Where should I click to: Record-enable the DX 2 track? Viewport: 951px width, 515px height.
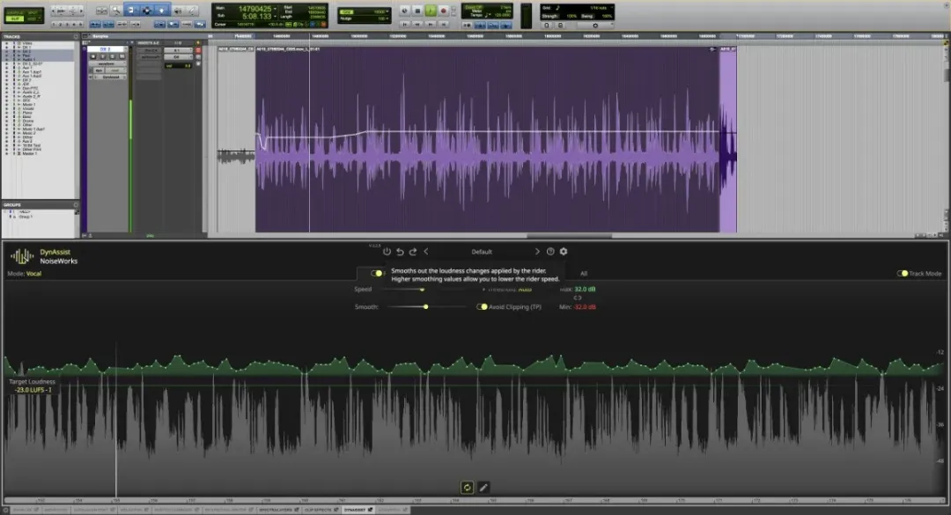[93, 56]
